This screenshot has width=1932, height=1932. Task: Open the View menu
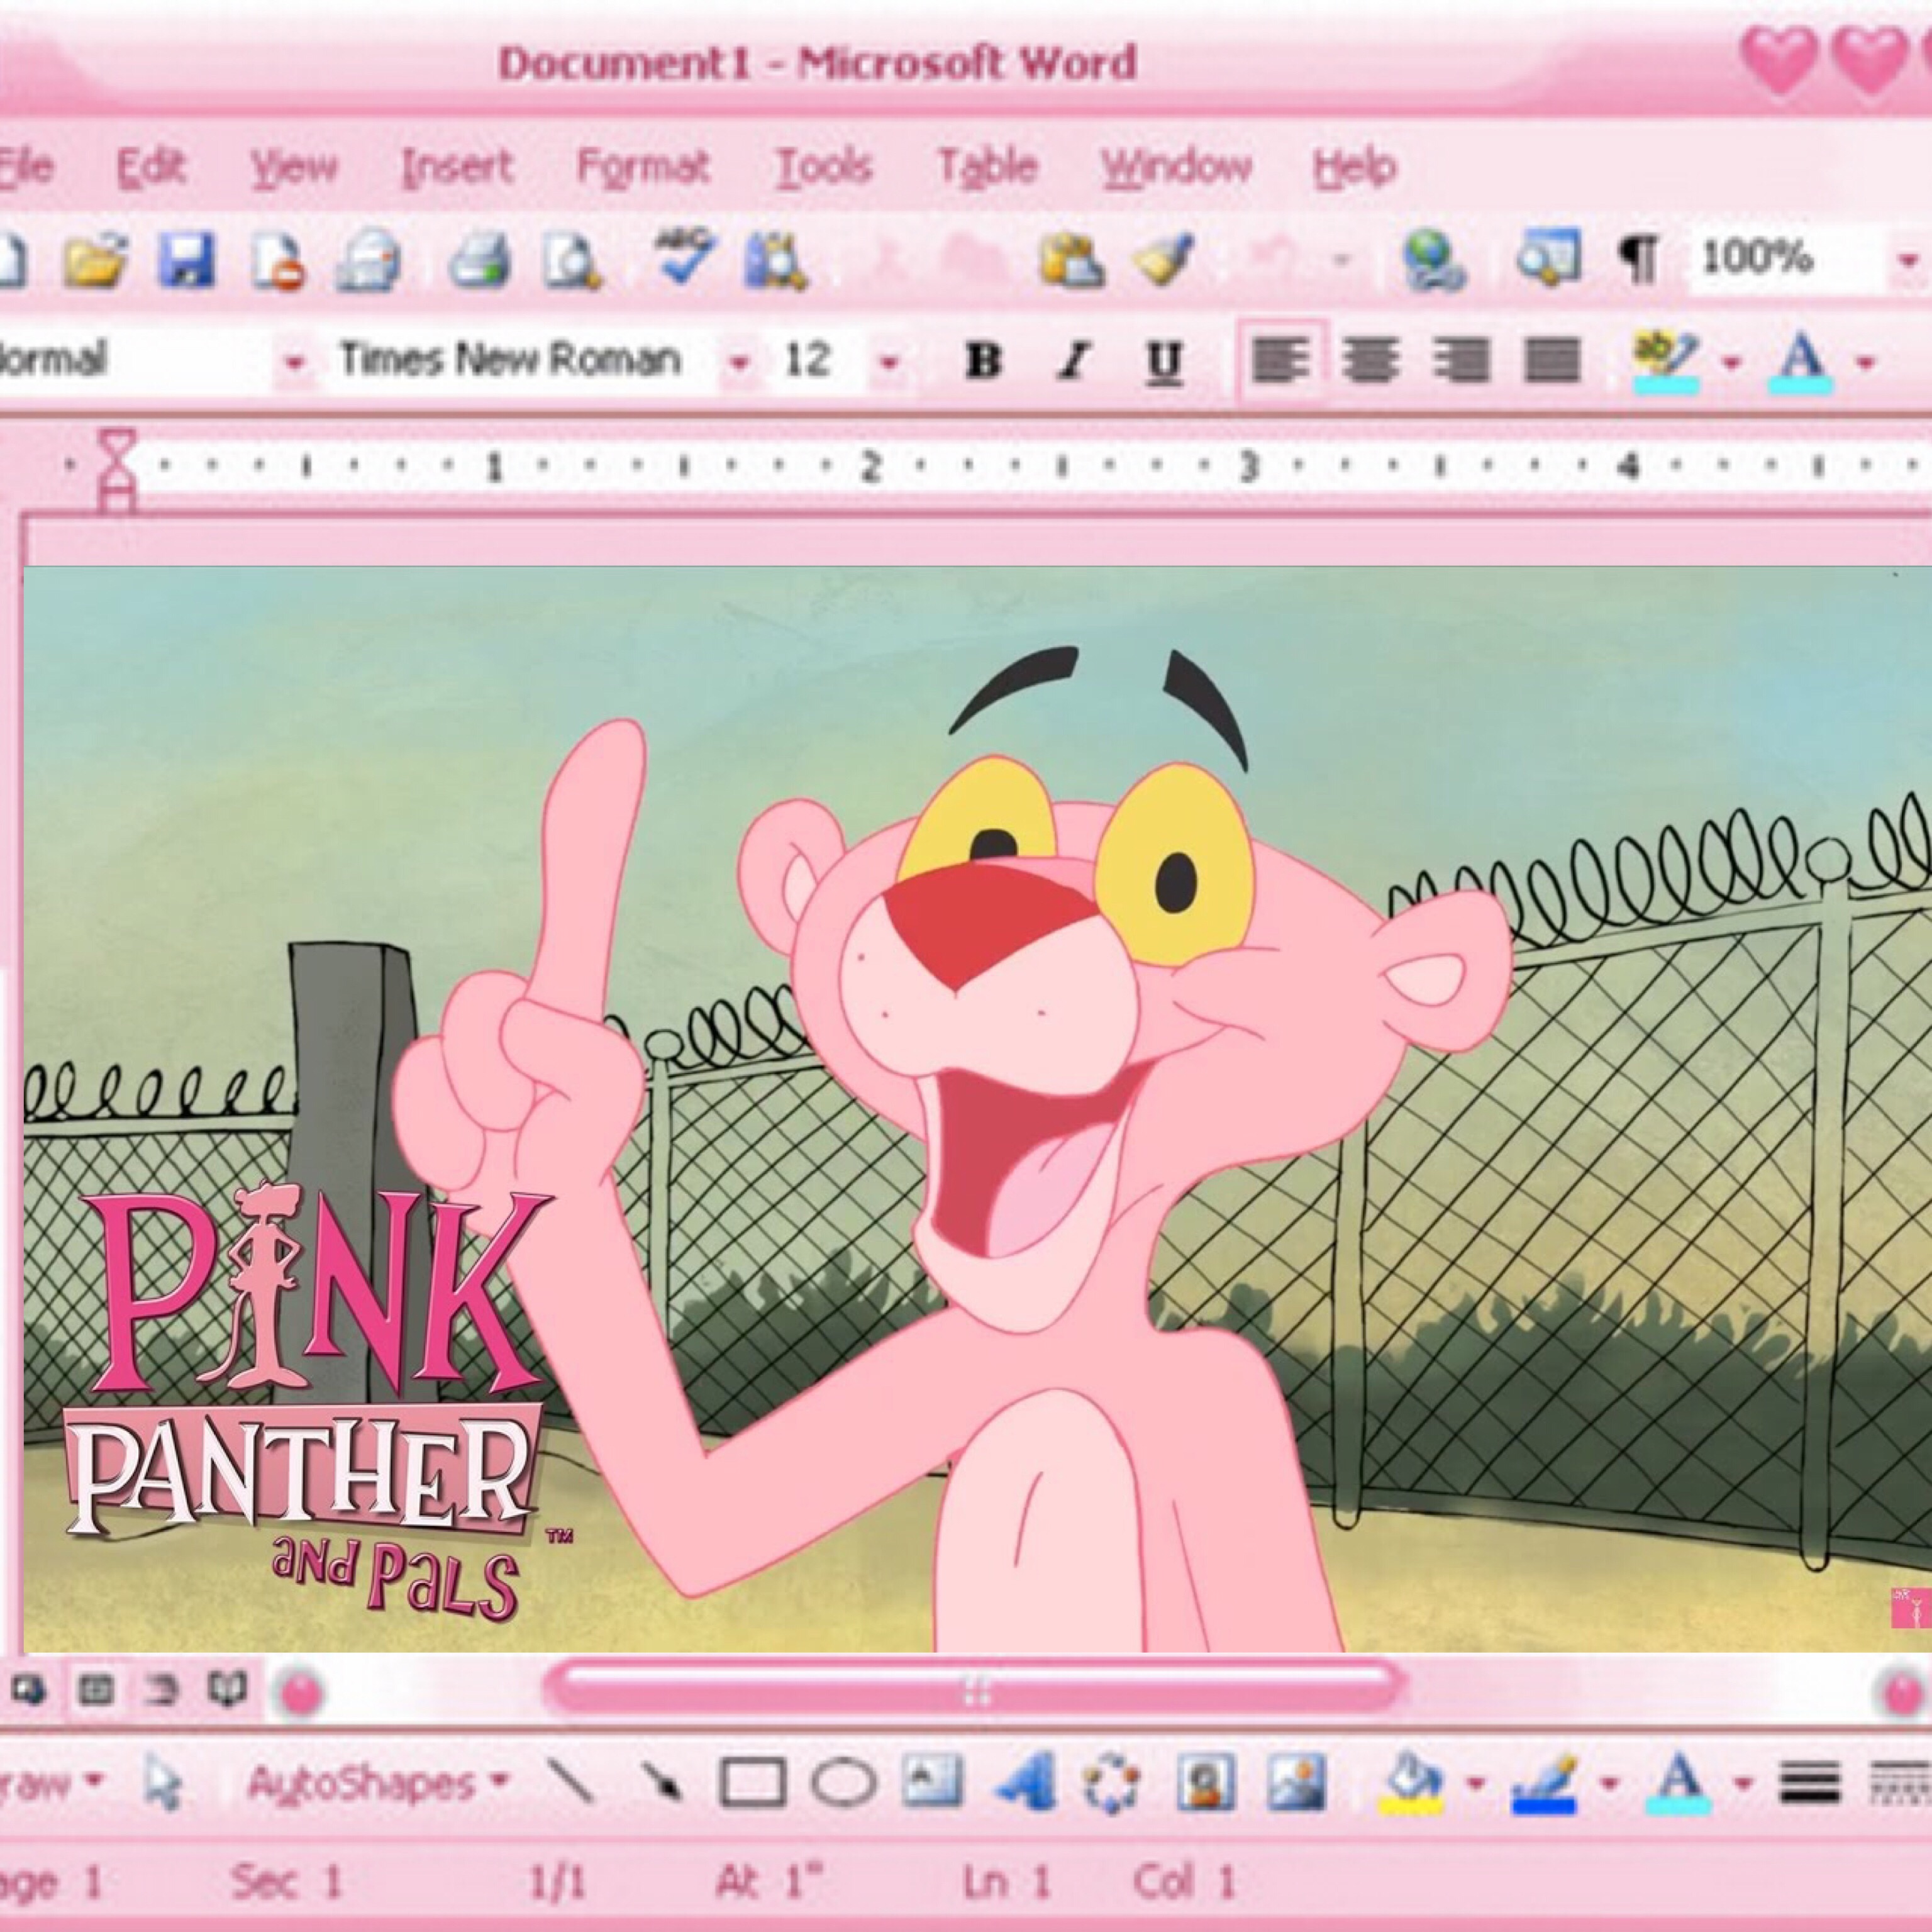pyautogui.click(x=294, y=166)
